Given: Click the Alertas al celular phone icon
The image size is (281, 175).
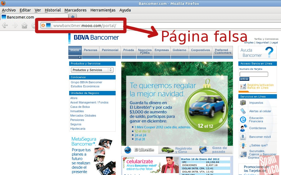Looking at the screenshot, I should (243, 111).
